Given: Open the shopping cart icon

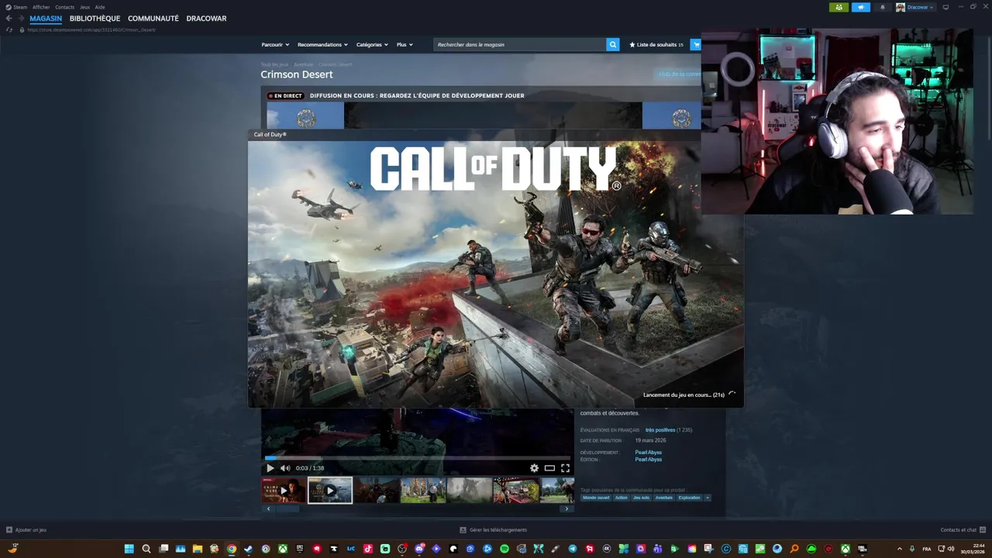Looking at the screenshot, I should [696, 45].
